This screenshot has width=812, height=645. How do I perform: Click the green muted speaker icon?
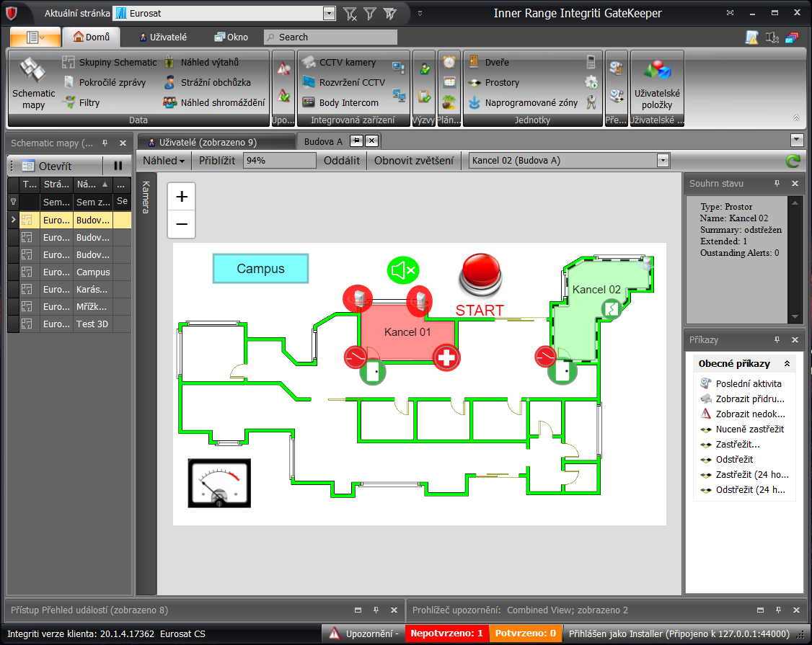coord(402,271)
